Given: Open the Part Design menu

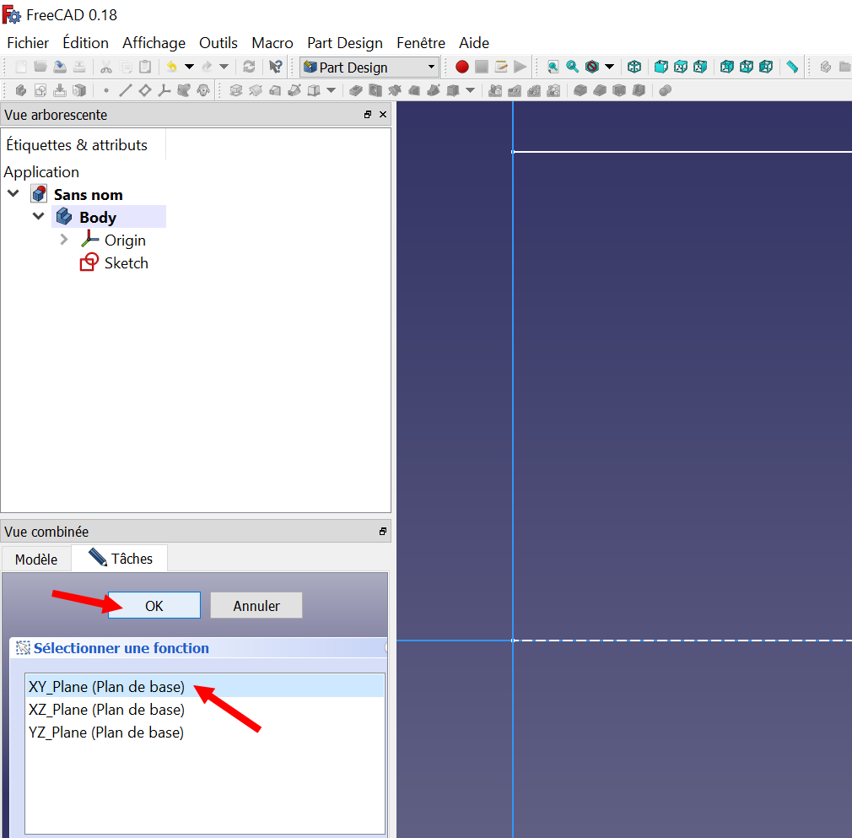Looking at the screenshot, I should tap(345, 43).
